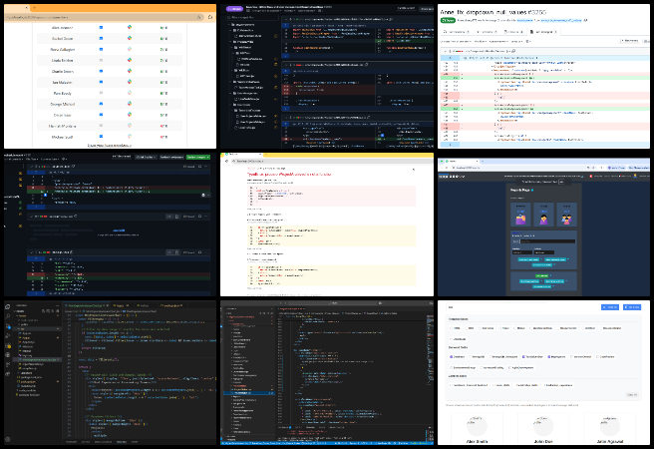Open the John Doe profile card

[x=543, y=429]
